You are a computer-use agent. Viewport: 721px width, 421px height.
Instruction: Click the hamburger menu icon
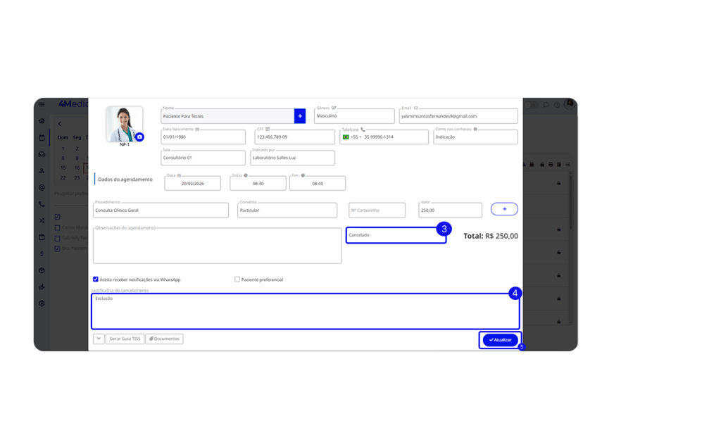pyautogui.click(x=42, y=105)
